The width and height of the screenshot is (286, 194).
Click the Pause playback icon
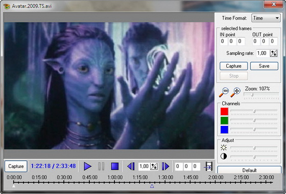click(x=101, y=166)
